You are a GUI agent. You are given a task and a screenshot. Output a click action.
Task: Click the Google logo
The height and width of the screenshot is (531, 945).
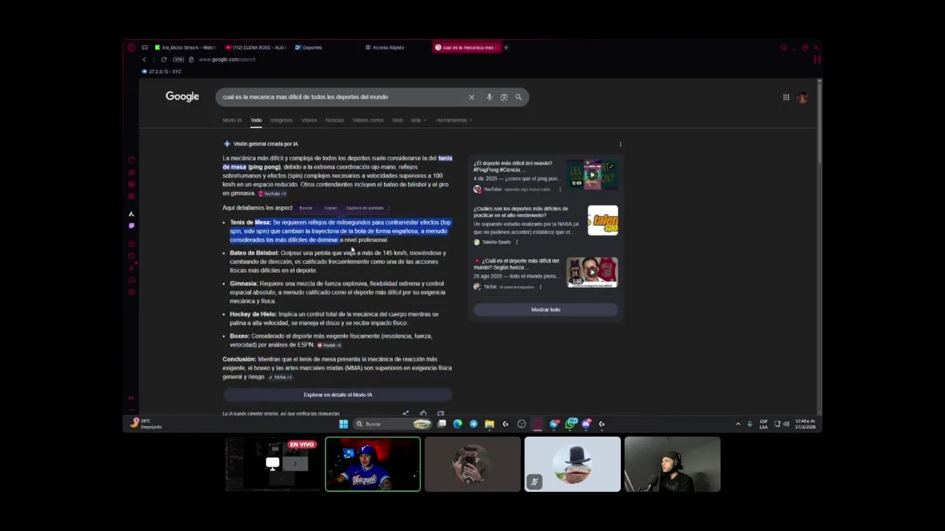click(x=182, y=97)
